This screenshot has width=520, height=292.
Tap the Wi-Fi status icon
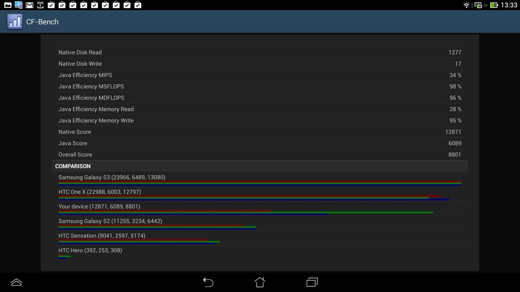pos(466,5)
